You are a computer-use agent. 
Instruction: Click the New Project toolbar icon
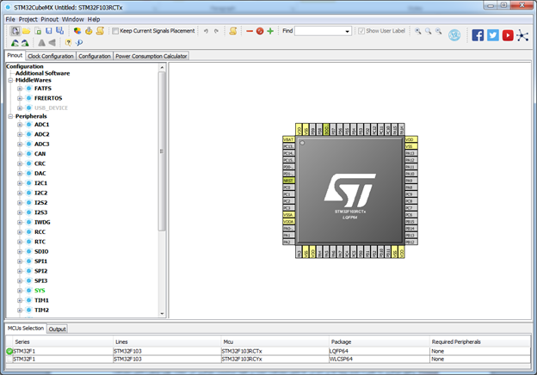tap(15, 31)
